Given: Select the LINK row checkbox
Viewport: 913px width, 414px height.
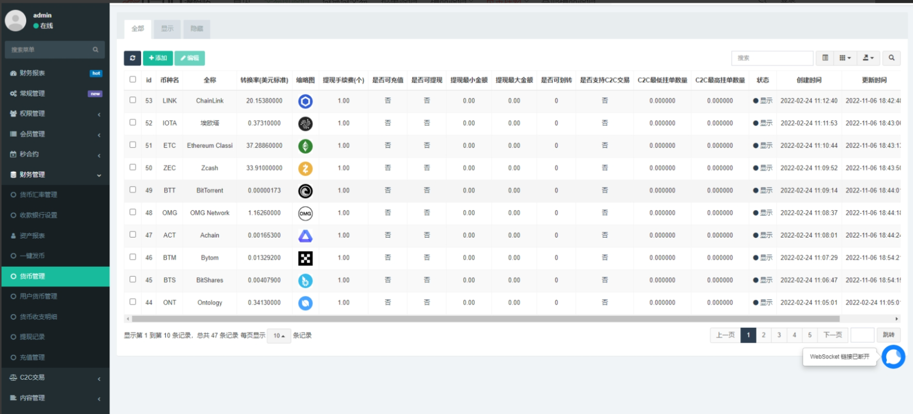Looking at the screenshot, I should pos(133,100).
